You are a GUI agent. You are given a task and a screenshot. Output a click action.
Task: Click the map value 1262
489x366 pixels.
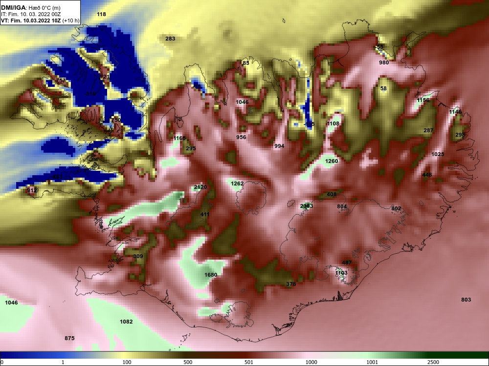tap(237, 183)
